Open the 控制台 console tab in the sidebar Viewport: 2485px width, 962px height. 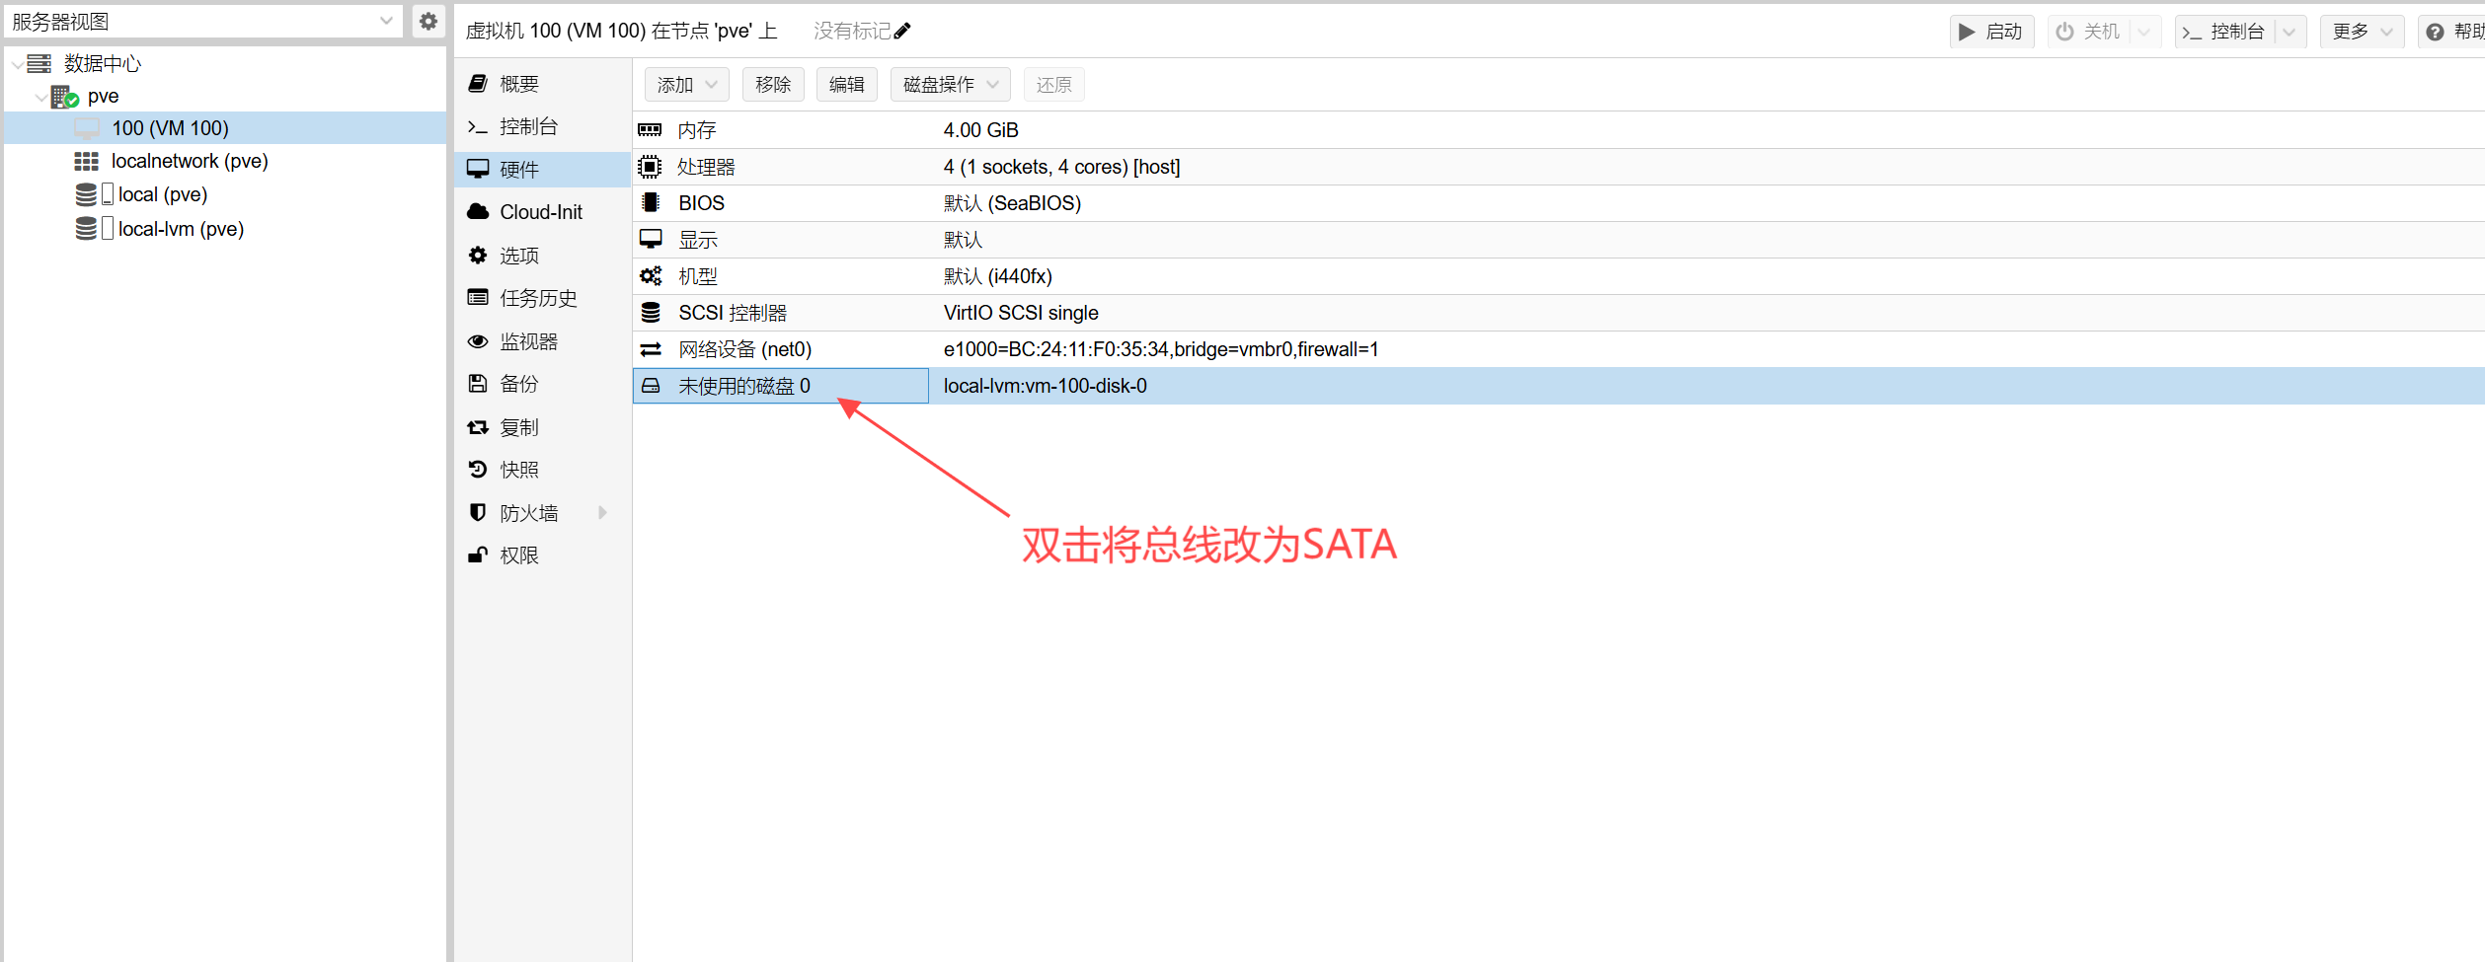pos(542,126)
